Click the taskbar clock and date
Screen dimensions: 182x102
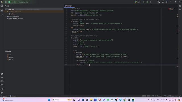coord(171,100)
